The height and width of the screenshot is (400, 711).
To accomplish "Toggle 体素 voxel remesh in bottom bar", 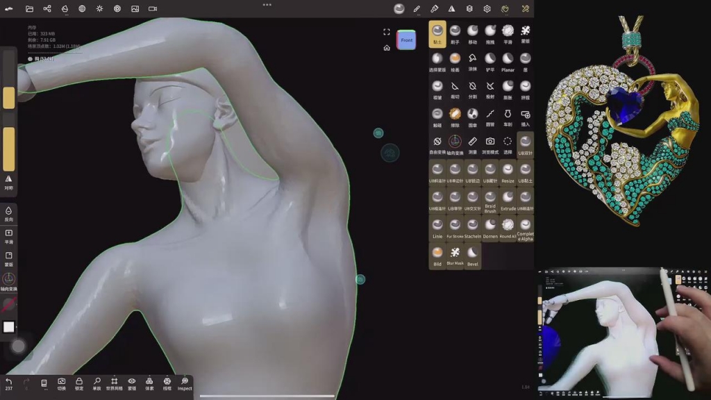I will 149,383.
